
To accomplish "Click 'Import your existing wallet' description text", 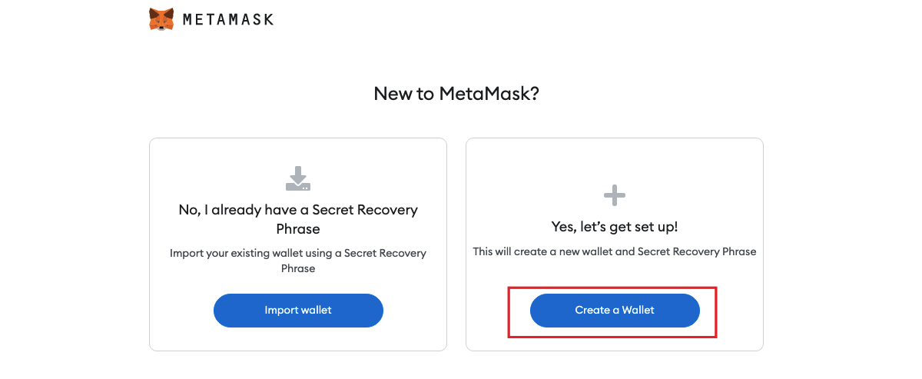I will point(298,261).
